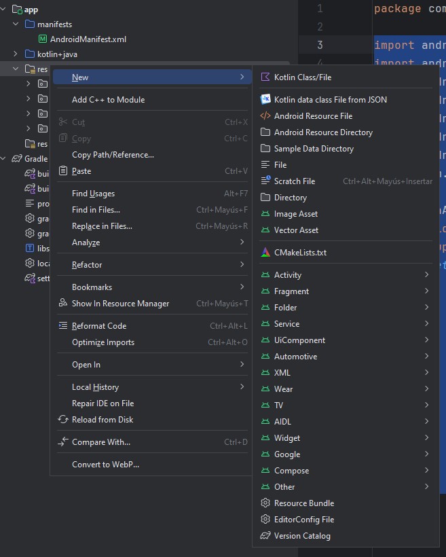The image size is (446, 557).
Task: Click the Resource Bundle gear icon
Action: coord(265,503)
